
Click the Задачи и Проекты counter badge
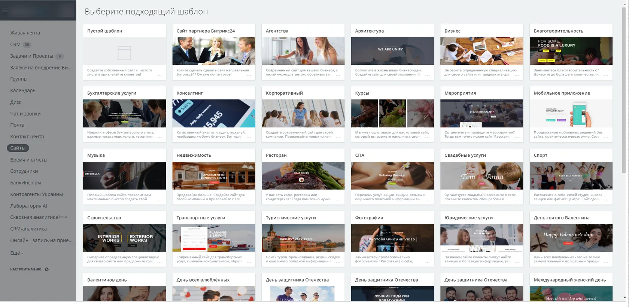(x=60, y=56)
